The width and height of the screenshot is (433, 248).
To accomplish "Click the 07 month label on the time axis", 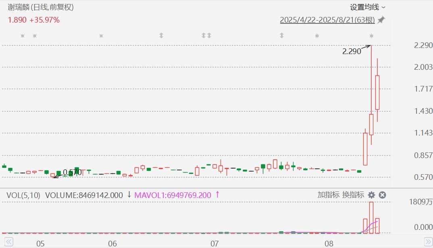I will [214, 244].
